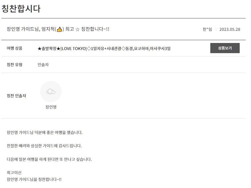Click the 칭찬 인솔자 row label
The image size is (251, 188).
pos(16,96)
